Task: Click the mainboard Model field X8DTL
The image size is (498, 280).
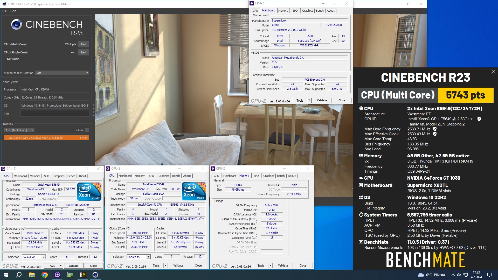Action: tap(295, 25)
